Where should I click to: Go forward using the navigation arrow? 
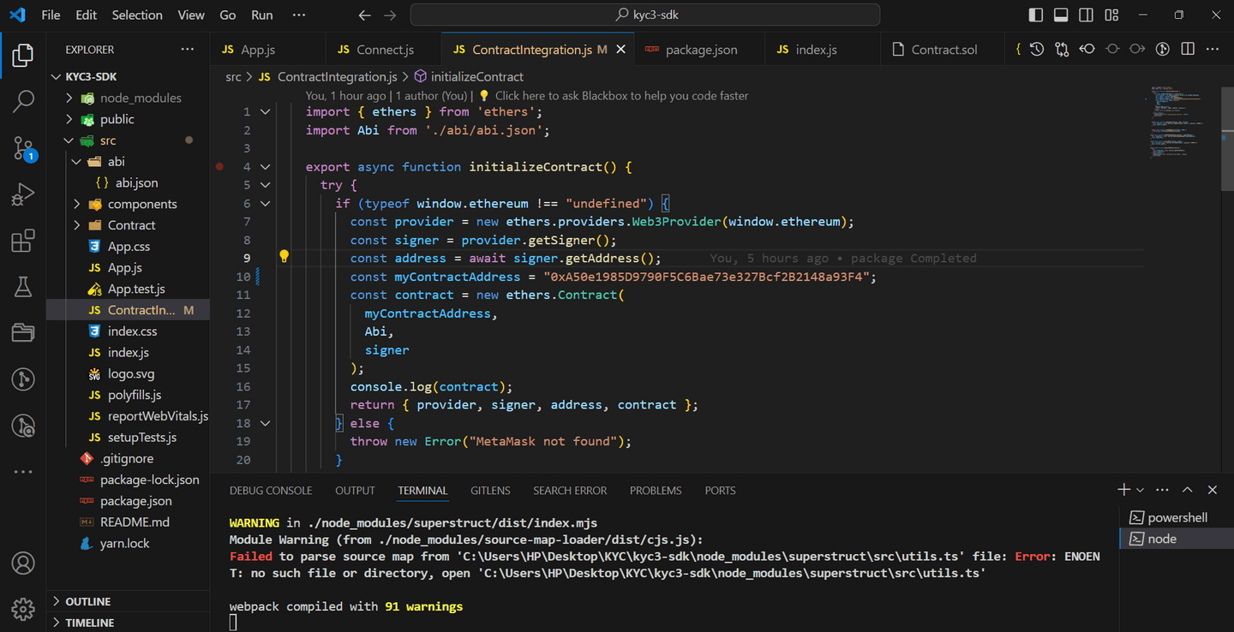point(390,15)
